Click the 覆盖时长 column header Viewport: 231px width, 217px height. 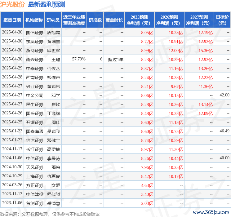click(114, 20)
